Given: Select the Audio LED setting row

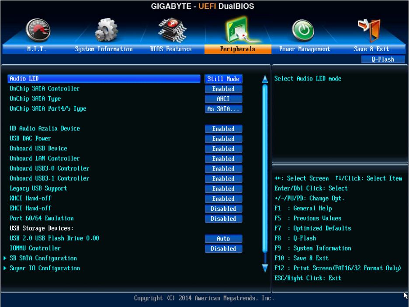Looking at the screenshot, I should pos(104,79).
